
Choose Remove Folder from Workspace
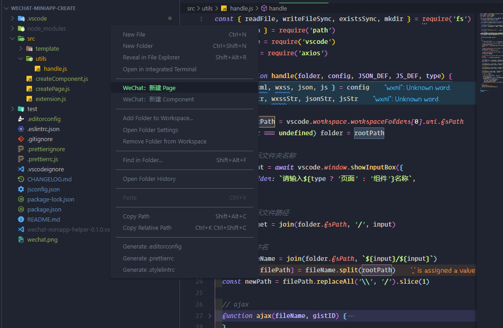pos(185,142)
